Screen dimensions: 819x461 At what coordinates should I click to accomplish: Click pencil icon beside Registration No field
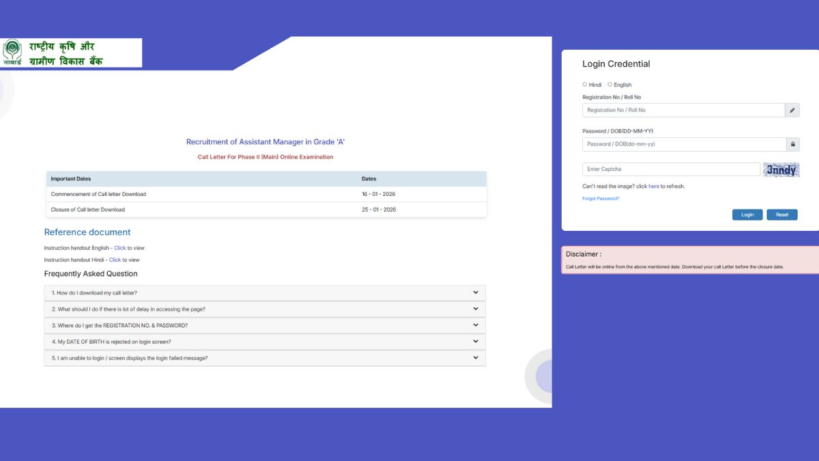tap(792, 110)
